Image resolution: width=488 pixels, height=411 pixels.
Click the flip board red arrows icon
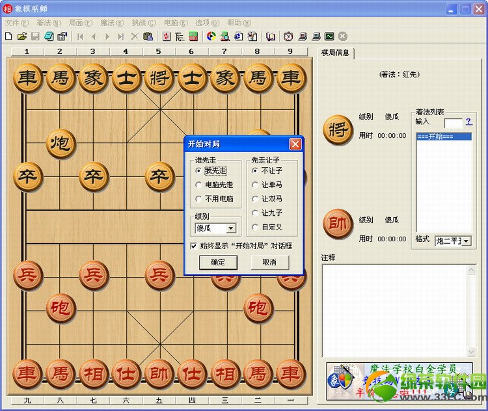167,36
